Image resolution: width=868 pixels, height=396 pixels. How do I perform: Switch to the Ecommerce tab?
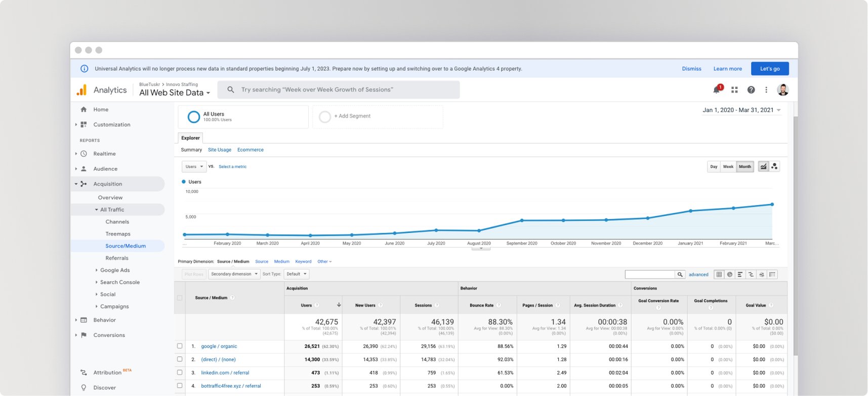coord(251,150)
